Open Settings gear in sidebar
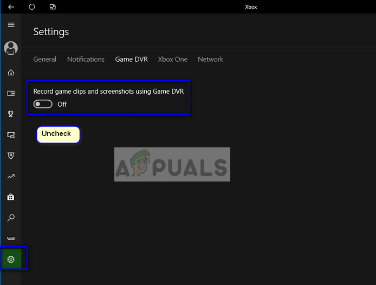The height and width of the screenshot is (285, 376). [x=11, y=259]
